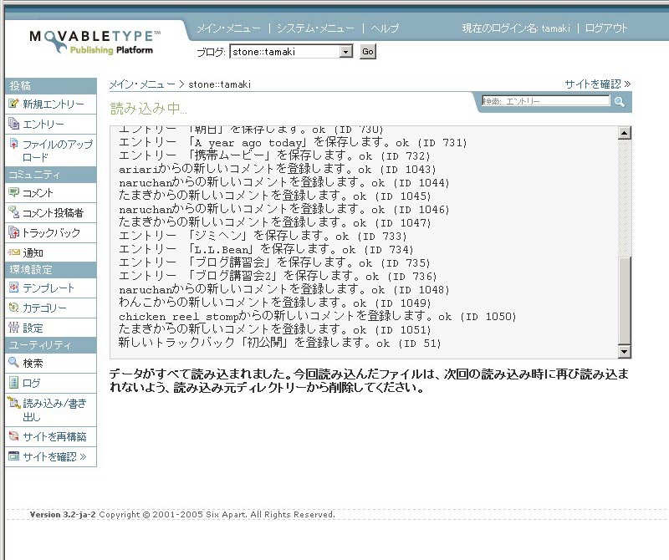Click the file upload (ファイルのアップロード) icon
The height and width of the screenshot is (560, 669).
[x=13, y=145]
